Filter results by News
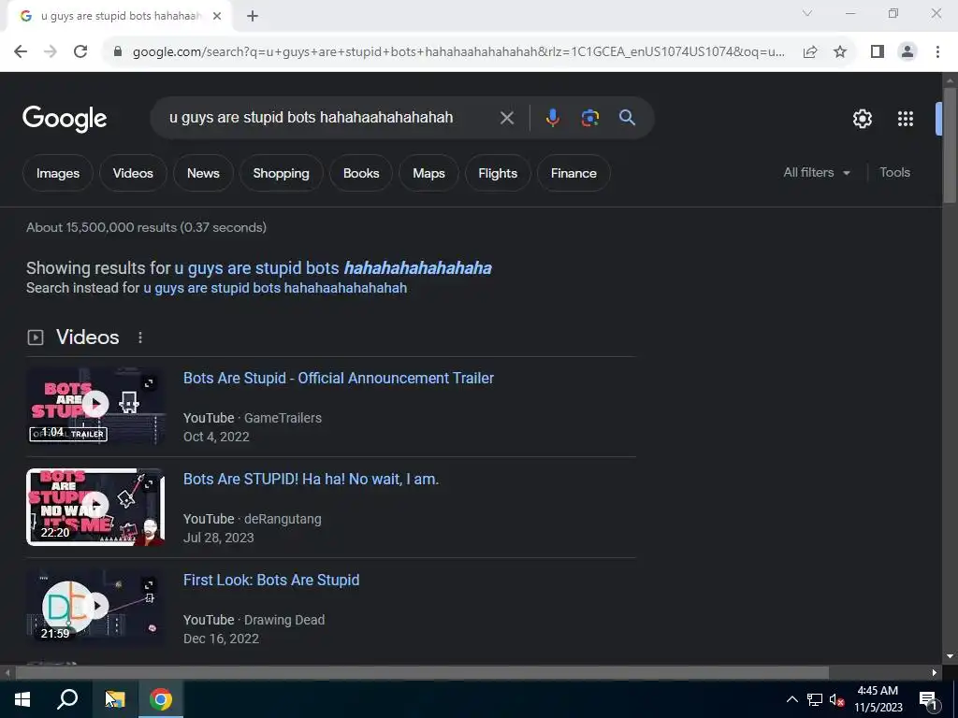Screen dimensions: 958x718 [203, 173]
